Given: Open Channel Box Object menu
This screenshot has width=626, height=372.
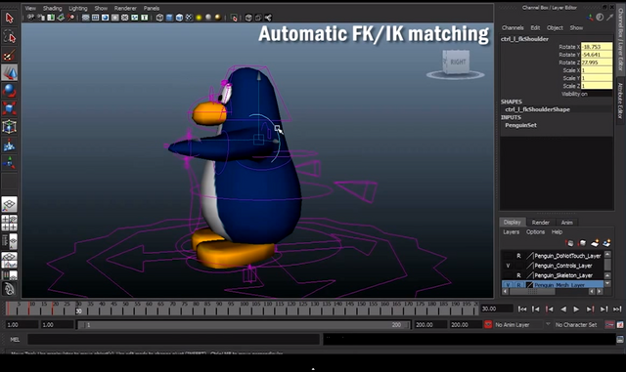Looking at the screenshot, I should (555, 27).
